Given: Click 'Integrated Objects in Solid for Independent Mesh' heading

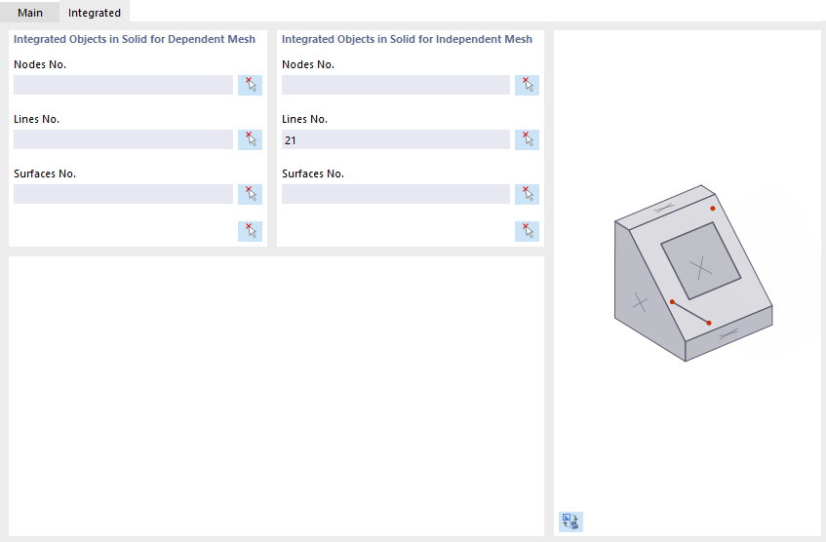Looking at the screenshot, I should click(407, 39).
